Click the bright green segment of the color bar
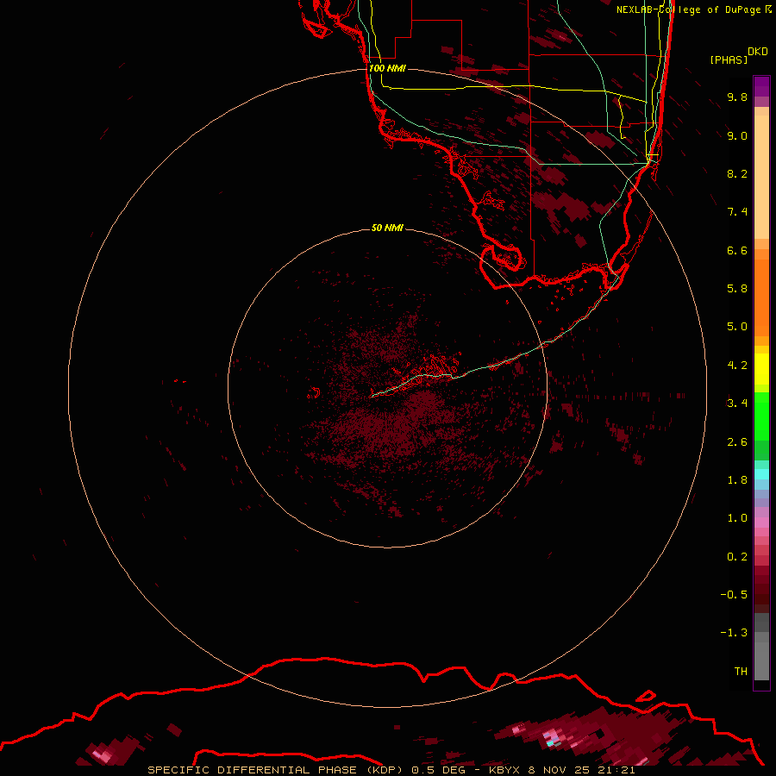776x776 pixels. pos(761,416)
